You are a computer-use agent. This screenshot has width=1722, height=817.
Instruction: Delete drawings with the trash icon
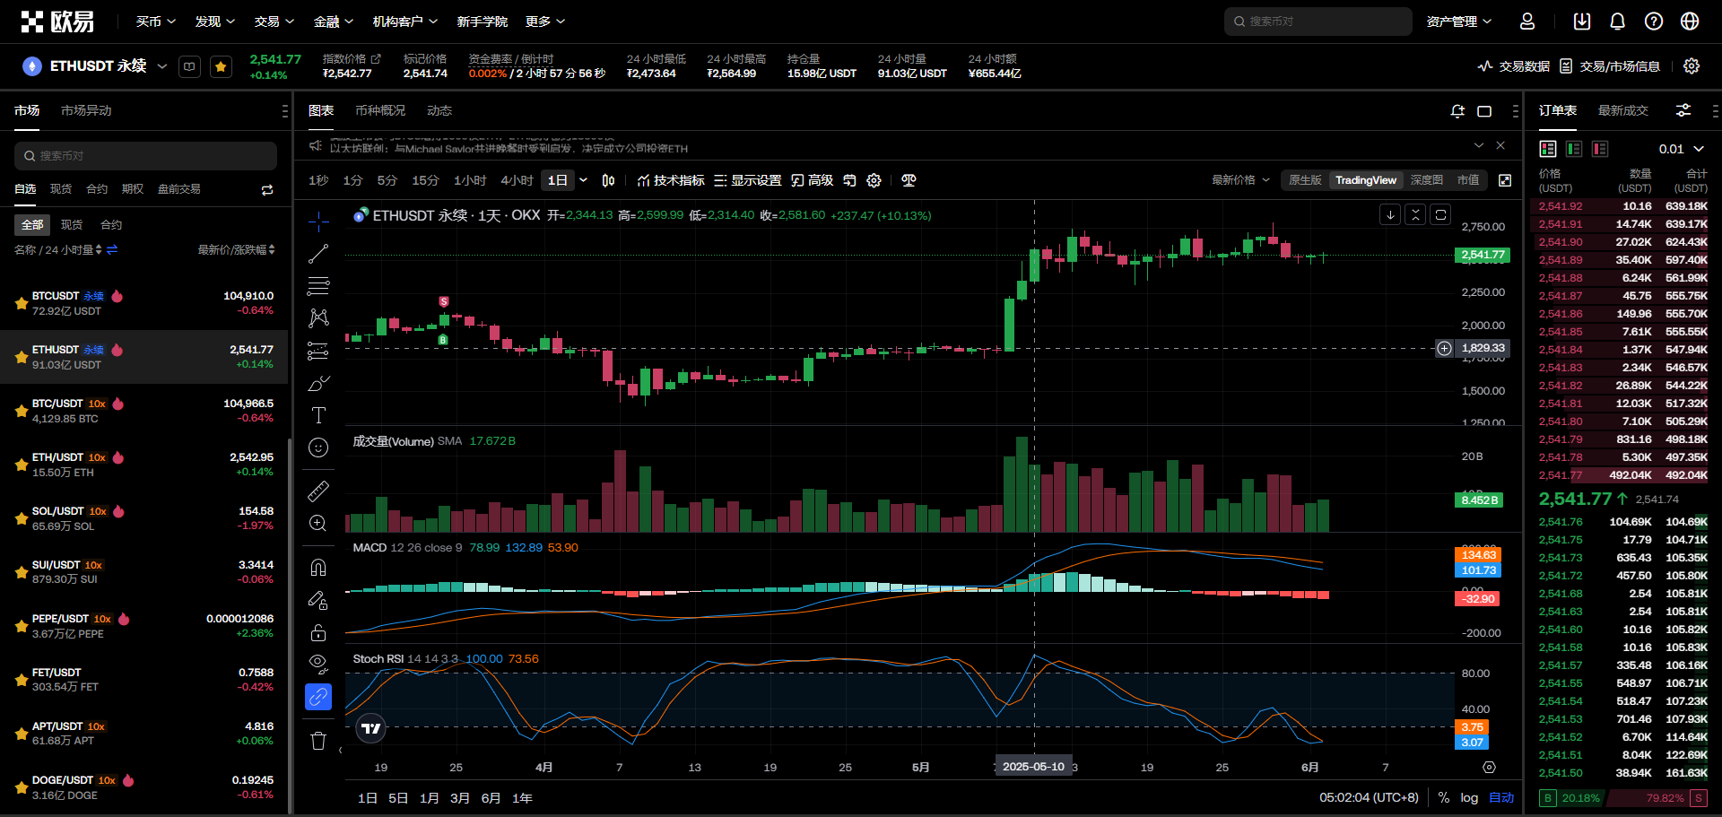pyautogui.click(x=318, y=741)
